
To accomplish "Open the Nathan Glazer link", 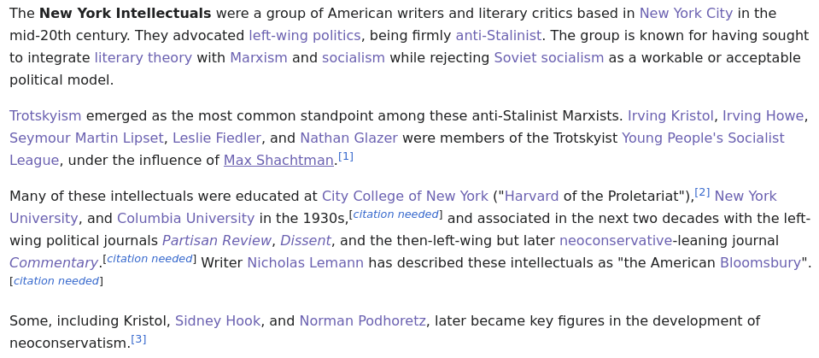I will tap(349, 138).
